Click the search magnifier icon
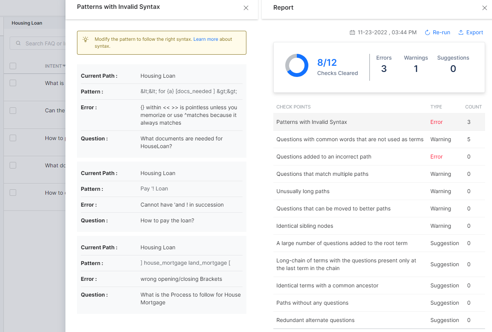The image size is (492, 332). 18,43
